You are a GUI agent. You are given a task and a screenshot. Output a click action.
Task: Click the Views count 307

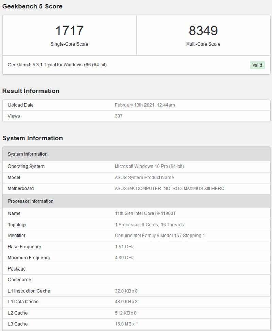tap(118, 116)
